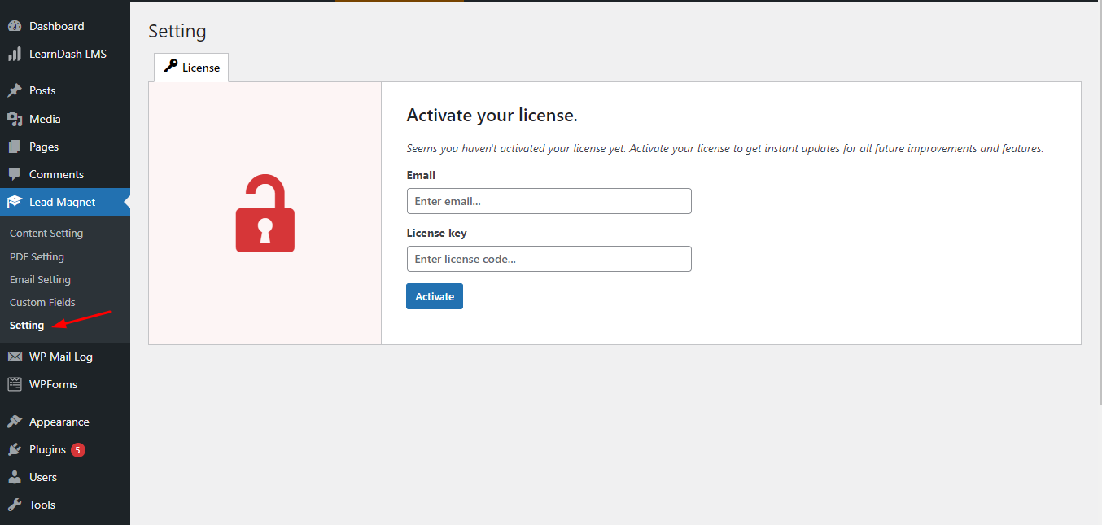The height and width of the screenshot is (525, 1102).
Task: Click the 'Activate your license.' heading
Action: point(492,116)
